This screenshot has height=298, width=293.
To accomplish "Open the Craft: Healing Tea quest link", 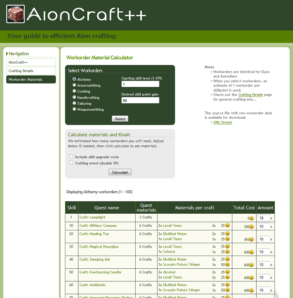I will tap(94, 234).
